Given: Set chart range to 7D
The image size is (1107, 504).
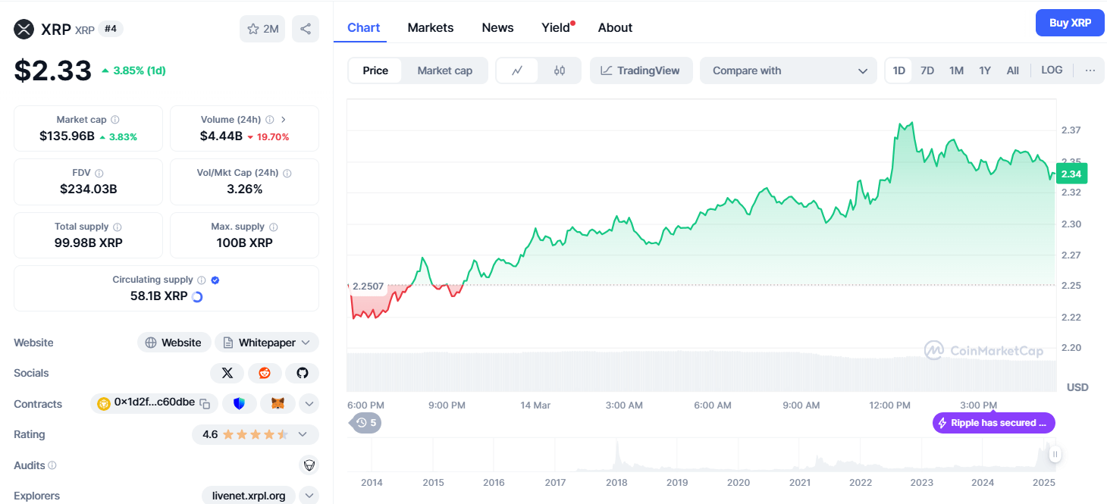Looking at the screenshot, I should pos(927,70).
